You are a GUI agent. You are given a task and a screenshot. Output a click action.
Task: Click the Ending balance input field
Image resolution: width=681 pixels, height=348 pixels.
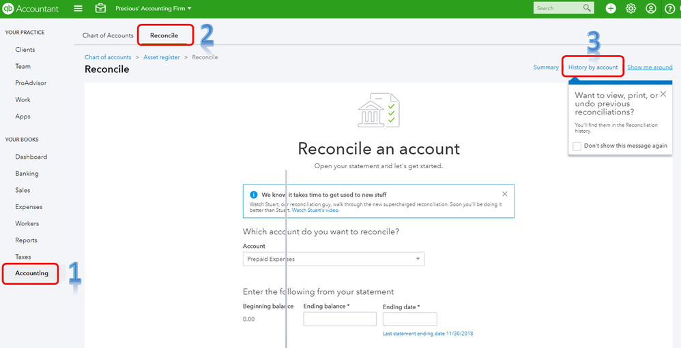340,319
